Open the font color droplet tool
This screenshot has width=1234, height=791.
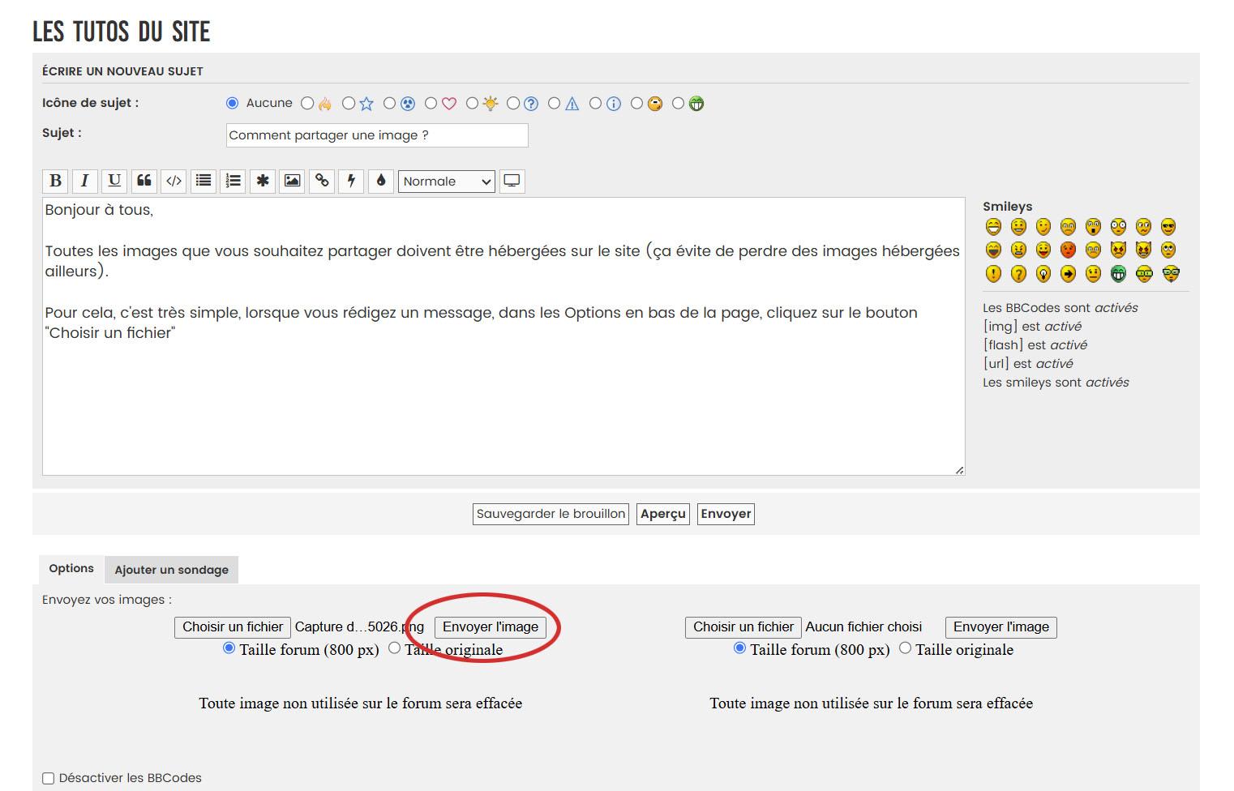381,181
